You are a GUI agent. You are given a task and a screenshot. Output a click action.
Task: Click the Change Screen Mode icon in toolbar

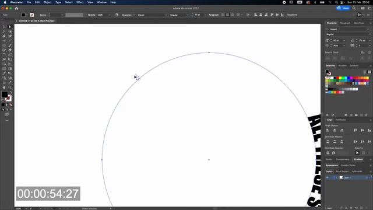point(7,114)
